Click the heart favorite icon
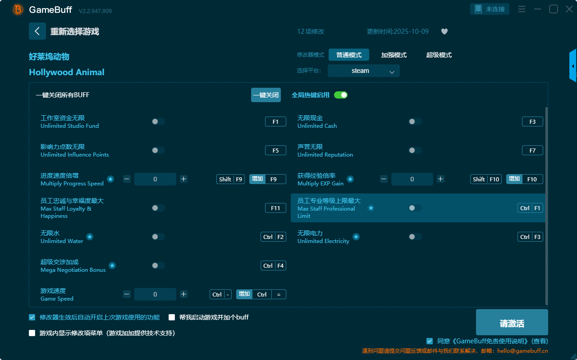The height and width of the screenshot is (360, 577). point(444,31)
